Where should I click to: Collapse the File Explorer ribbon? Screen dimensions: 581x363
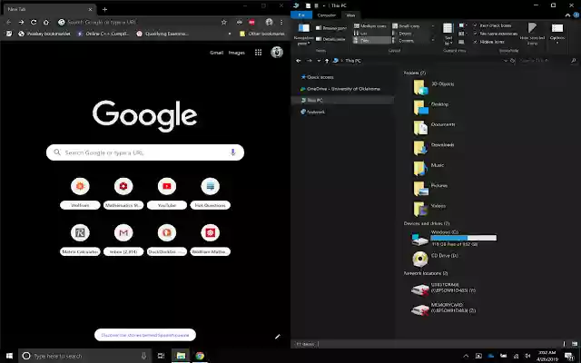click(x=567, y=15)
